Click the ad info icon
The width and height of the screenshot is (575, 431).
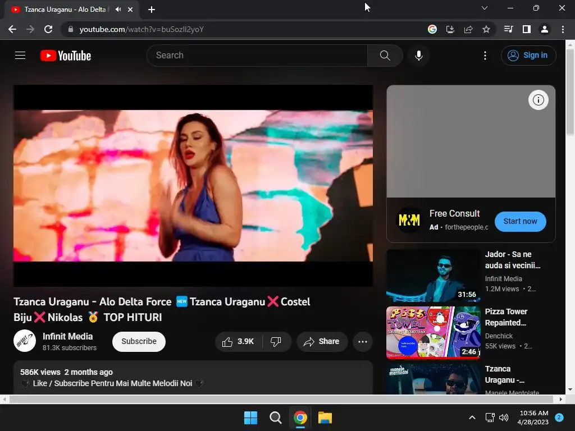pyautogui.click(x=538, y=100)
